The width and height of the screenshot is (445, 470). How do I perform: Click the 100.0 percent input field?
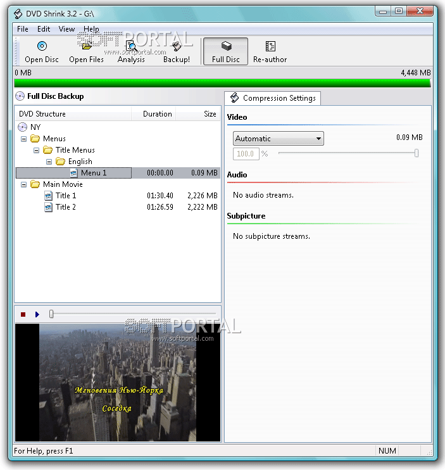(x=246, y=154)
